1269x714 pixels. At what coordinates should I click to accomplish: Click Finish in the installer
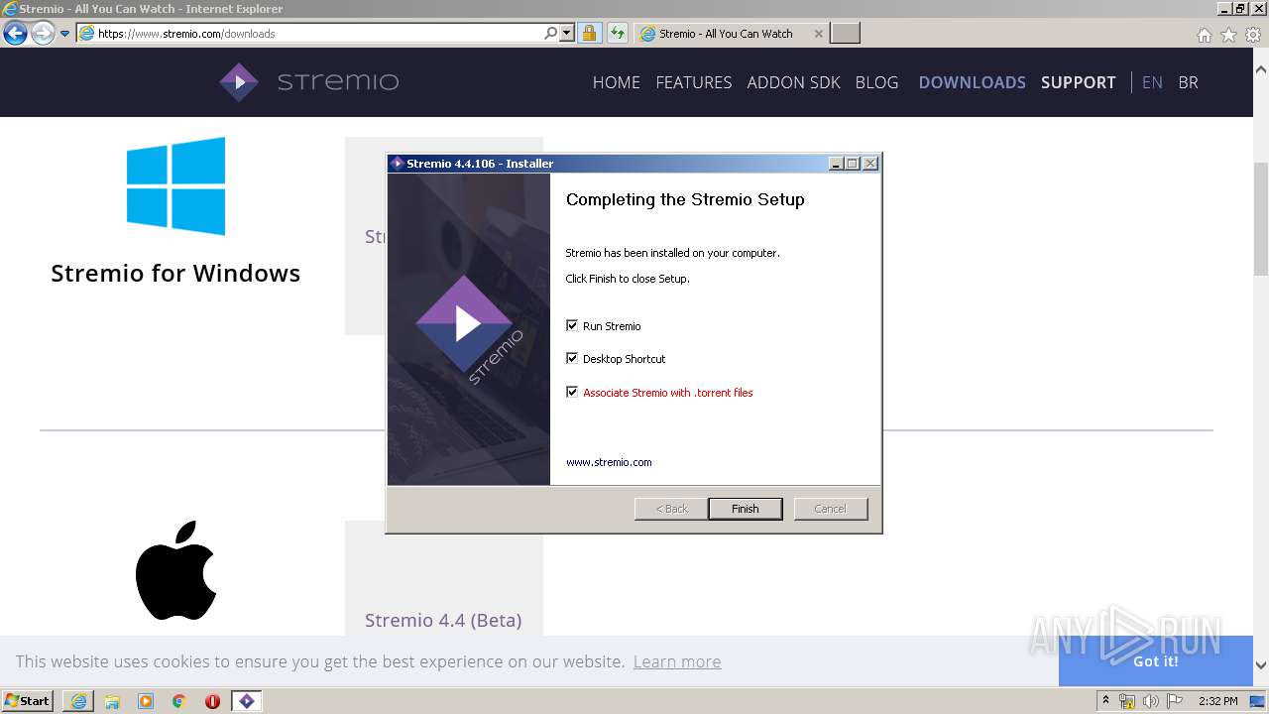pos(746,509)
